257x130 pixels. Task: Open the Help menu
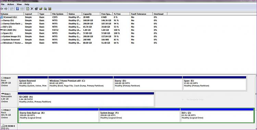point(27,4)
